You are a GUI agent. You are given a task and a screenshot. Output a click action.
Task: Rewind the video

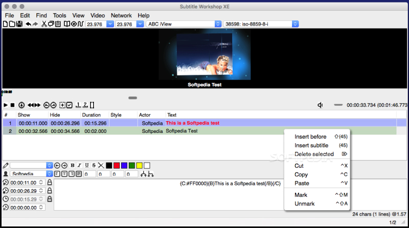click(31, 105)
